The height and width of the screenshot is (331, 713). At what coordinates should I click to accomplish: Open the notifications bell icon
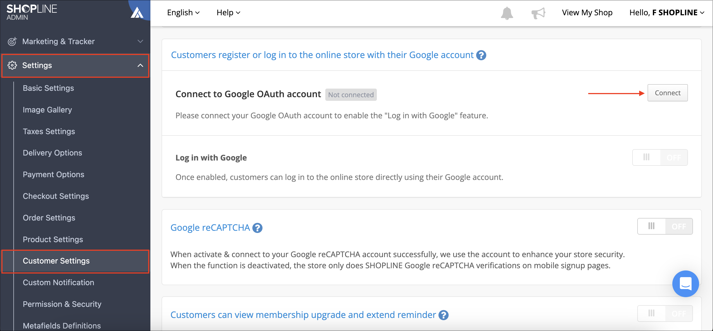507,13
